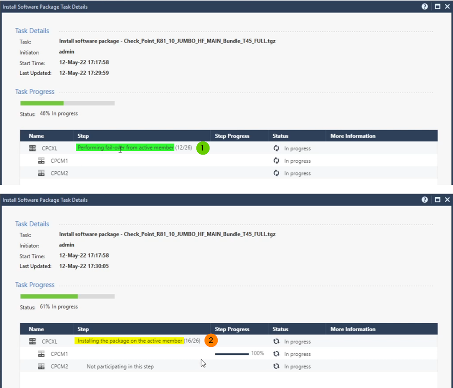This screenshot has width=453, height=388.
Task: Click Initiator value admin in upper window
Action: [x=67, y=52]
